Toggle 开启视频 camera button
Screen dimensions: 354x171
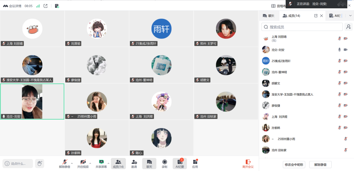(83, 164)
